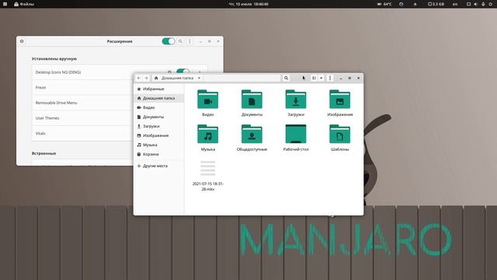Viewport: 497px width, 280px height.
Task: Open the Изображения folder icon
Action: point(340,100)
